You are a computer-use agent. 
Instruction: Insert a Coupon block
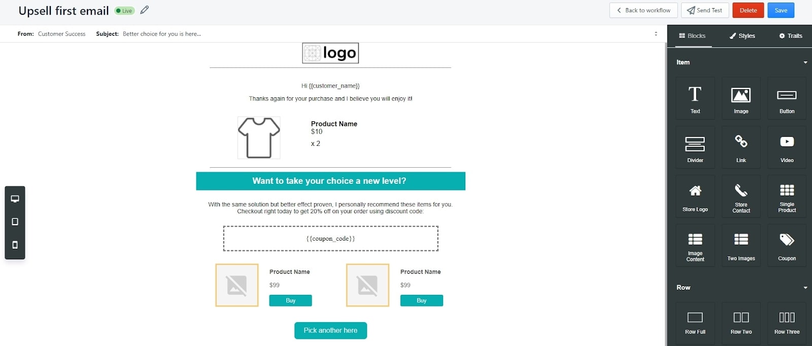[x=787, y=245]
